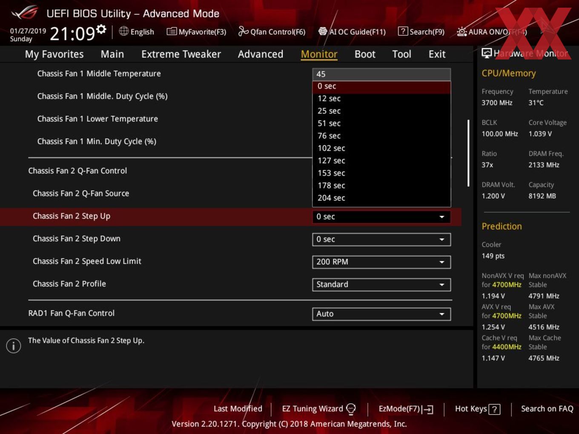This screenshot has width=579, height=434.
Task: Choose 204 sec in the dropdown list
Action: tap(381, 198)
